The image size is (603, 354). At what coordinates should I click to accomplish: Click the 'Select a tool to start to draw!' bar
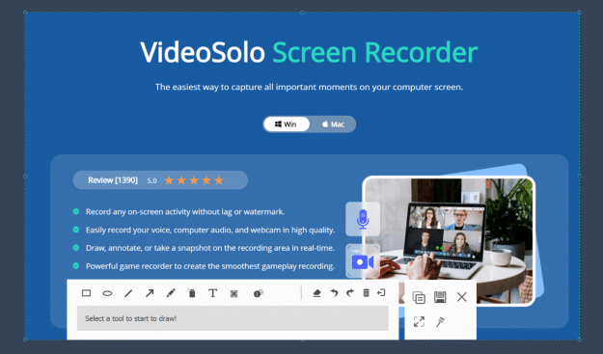tap(233, 318)
